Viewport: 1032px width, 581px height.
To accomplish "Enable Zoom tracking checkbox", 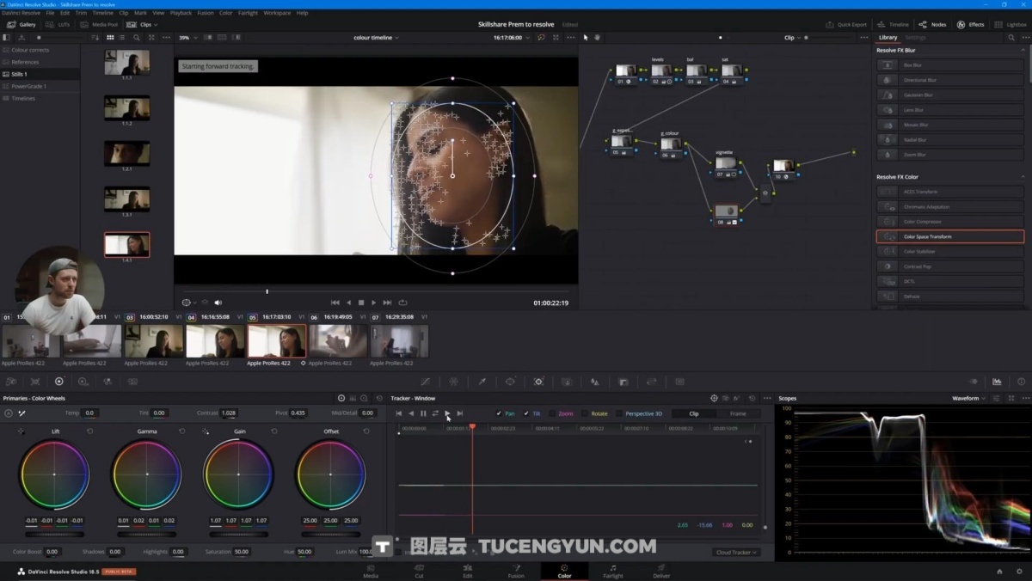I will coord(552,413).
